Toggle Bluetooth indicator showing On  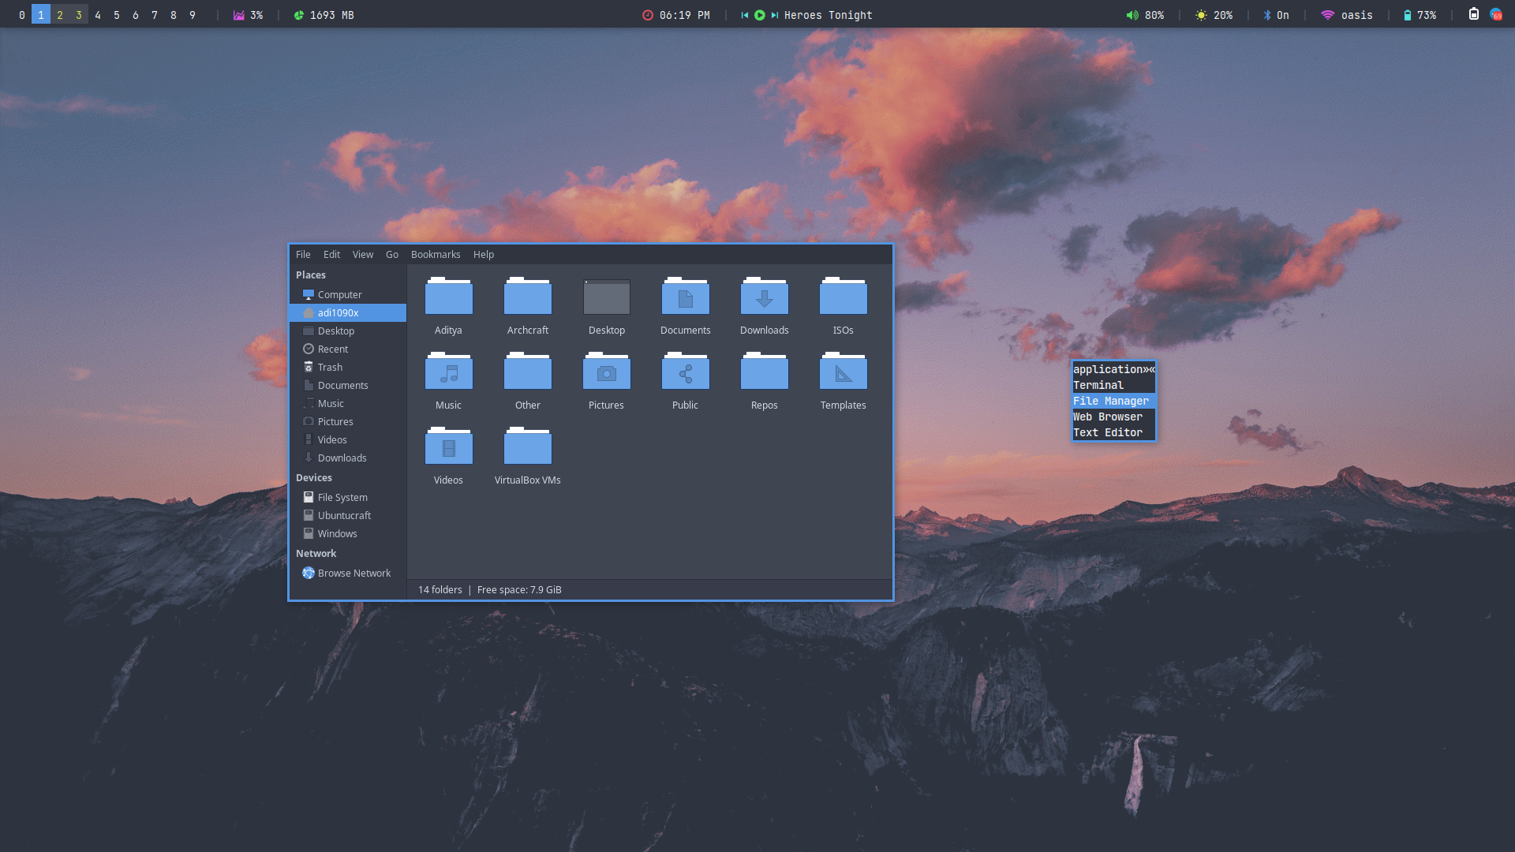pyautogui.click(x=1276, y=15)
